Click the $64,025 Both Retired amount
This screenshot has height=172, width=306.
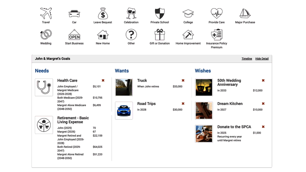(x=98, y=147)
